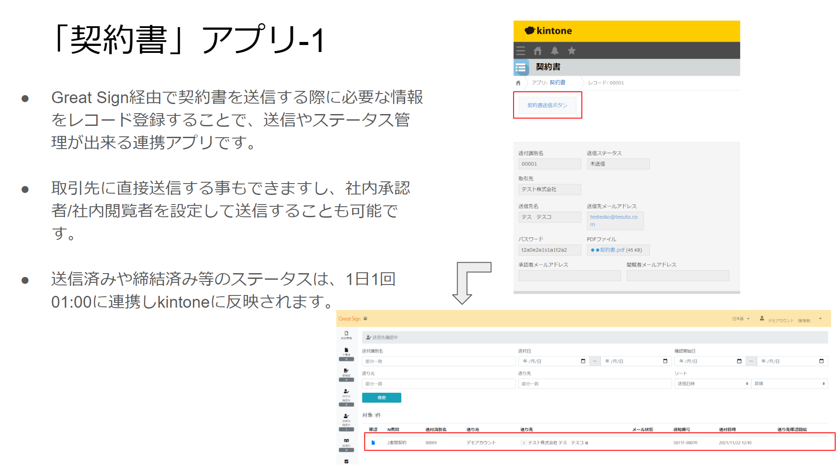
Task: Click the メール状態 column header
Action: point(643,430)
